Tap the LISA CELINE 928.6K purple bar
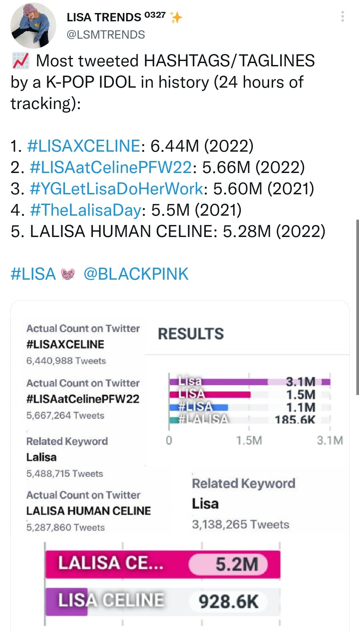The height and width of the screenshot is (633, 359). pyautogui.click(x=163, y=602)
